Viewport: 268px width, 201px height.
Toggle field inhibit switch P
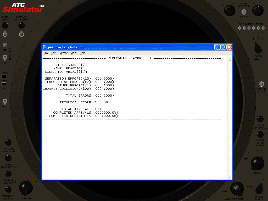(x=239, y=28)
